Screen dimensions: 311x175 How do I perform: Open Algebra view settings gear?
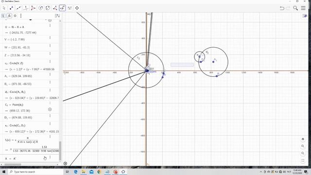[15, 16]
